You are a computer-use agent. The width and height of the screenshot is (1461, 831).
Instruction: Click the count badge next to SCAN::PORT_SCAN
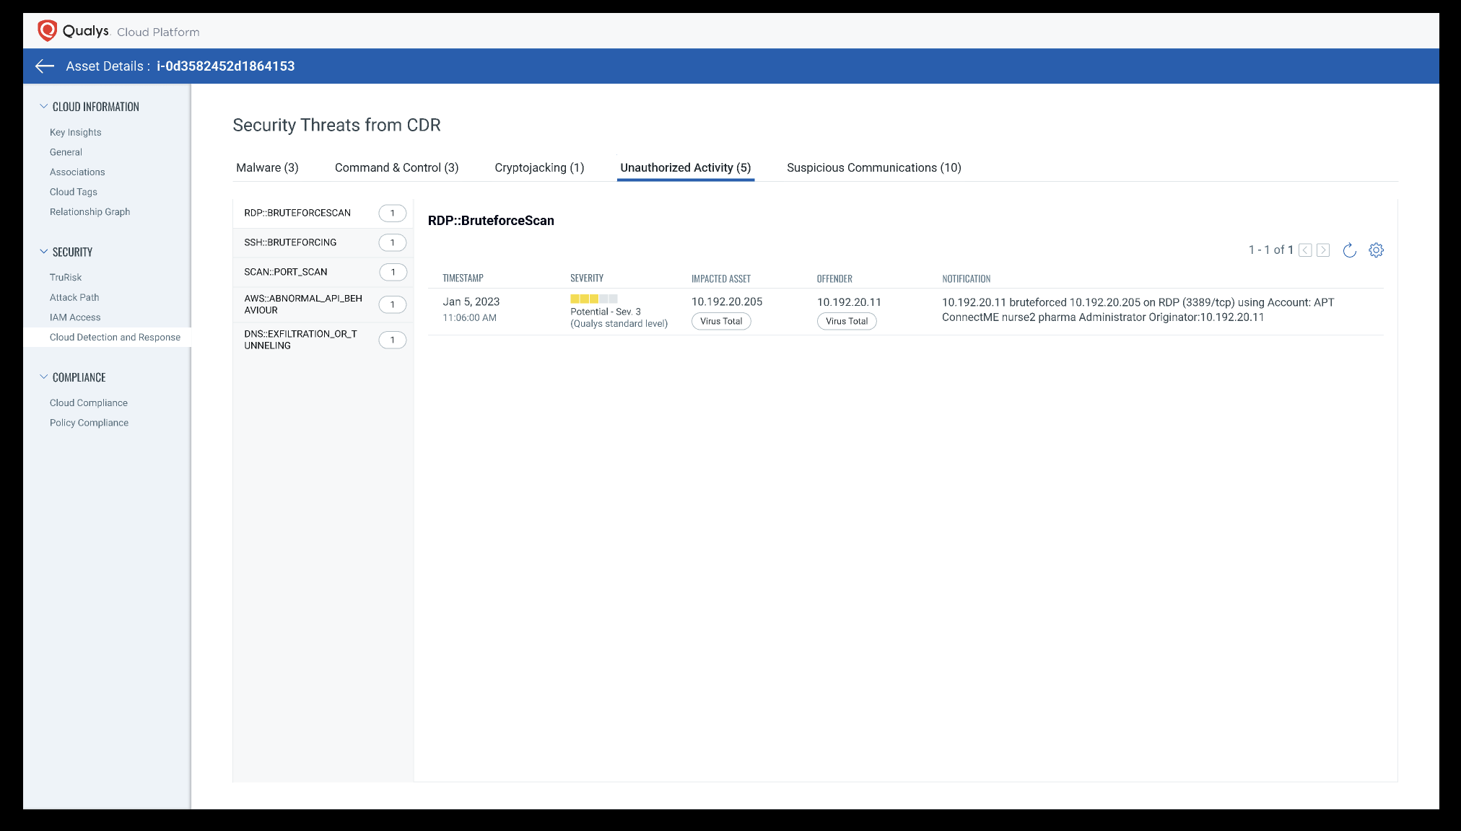click(x=392, y=272)
